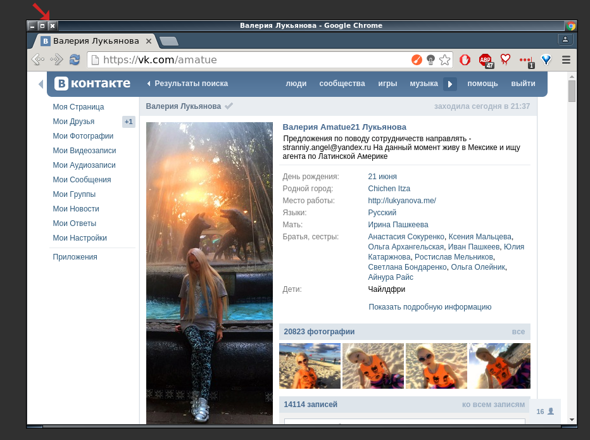Image resolution: width=590 pixels, height=440 pixels.
Task: Open the сообщества header menu item
Action: pos(342,84)
